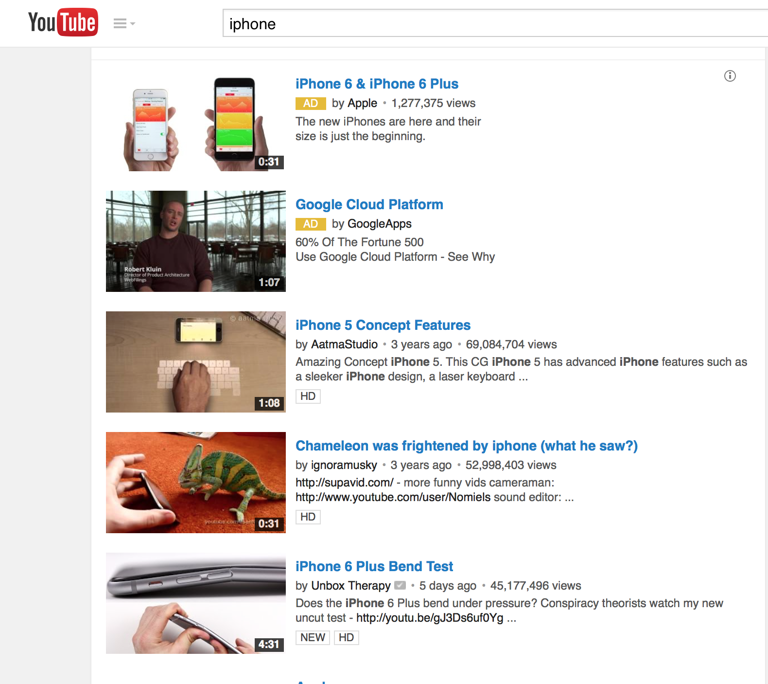Click the Apple channel name
768x684 pixels.
point(362,103)
